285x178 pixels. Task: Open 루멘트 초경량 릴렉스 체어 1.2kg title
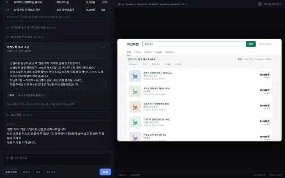[x=158, y=73]
